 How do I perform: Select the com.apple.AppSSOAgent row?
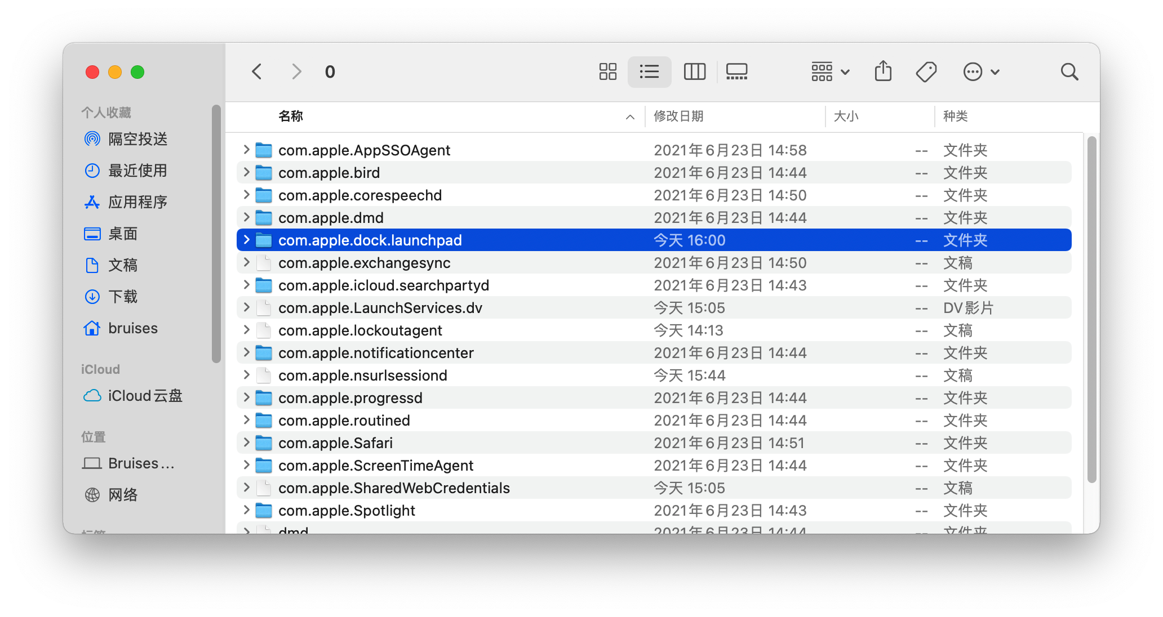(654, 150)
